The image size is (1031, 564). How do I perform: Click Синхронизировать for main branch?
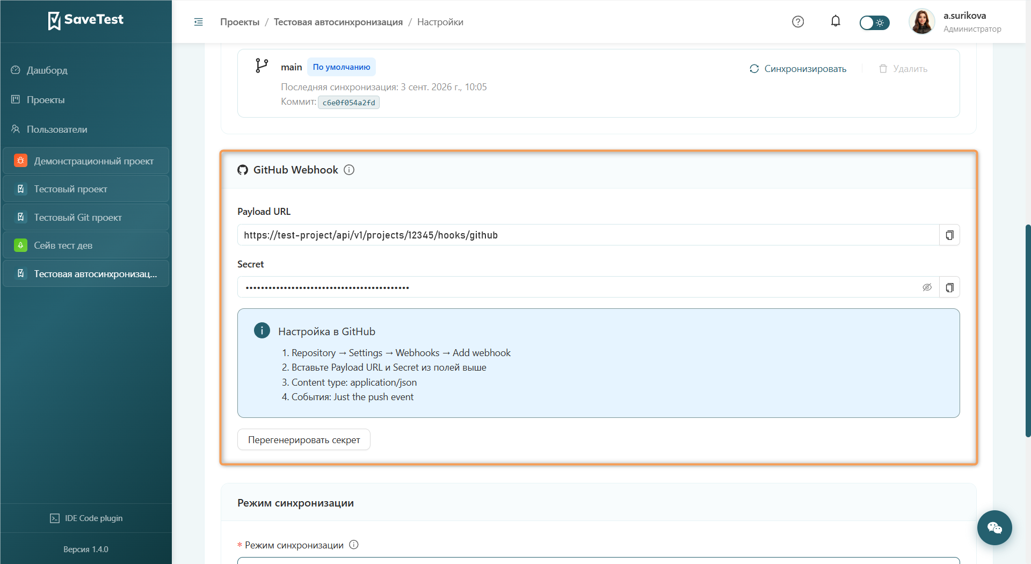[x=798, y=69]
